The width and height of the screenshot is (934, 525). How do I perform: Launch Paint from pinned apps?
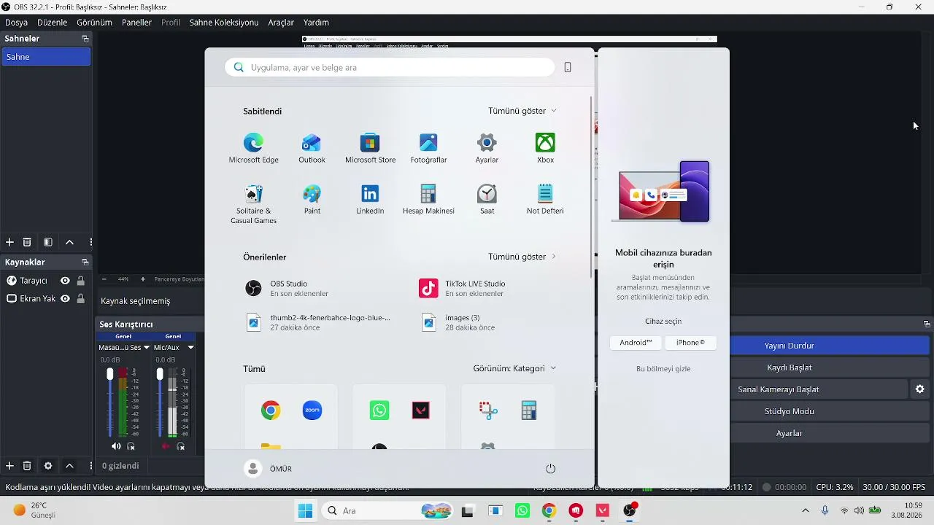click(x=312, y=199)
